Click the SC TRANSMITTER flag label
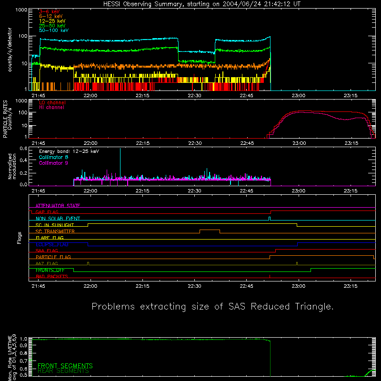Image resolution: width=381 pixels, height=381 pixels. tap(55, 231)
